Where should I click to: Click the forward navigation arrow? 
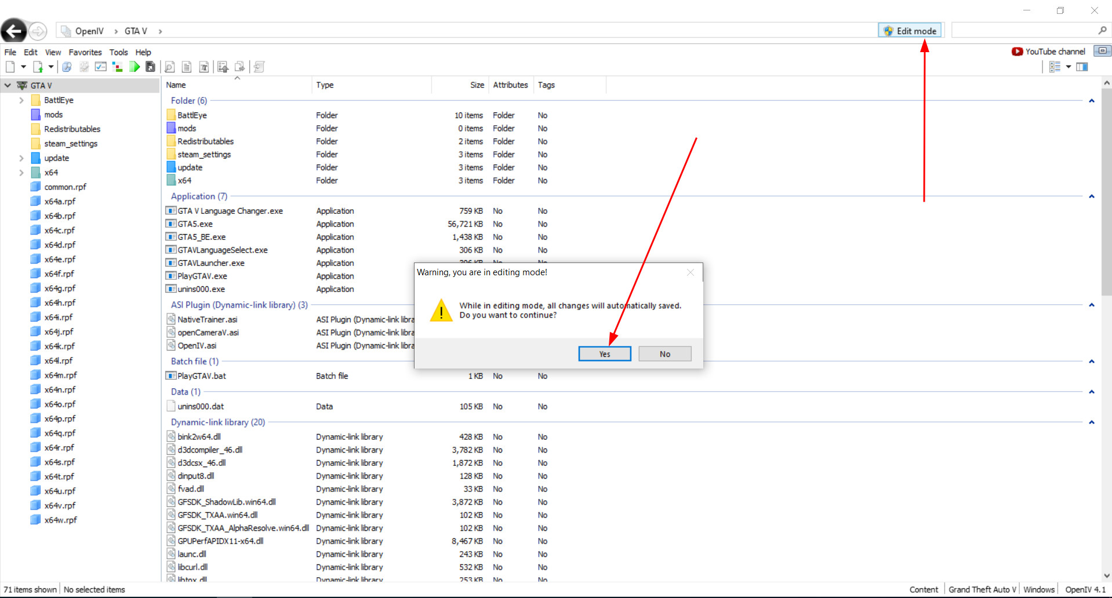tap(38, 31)
